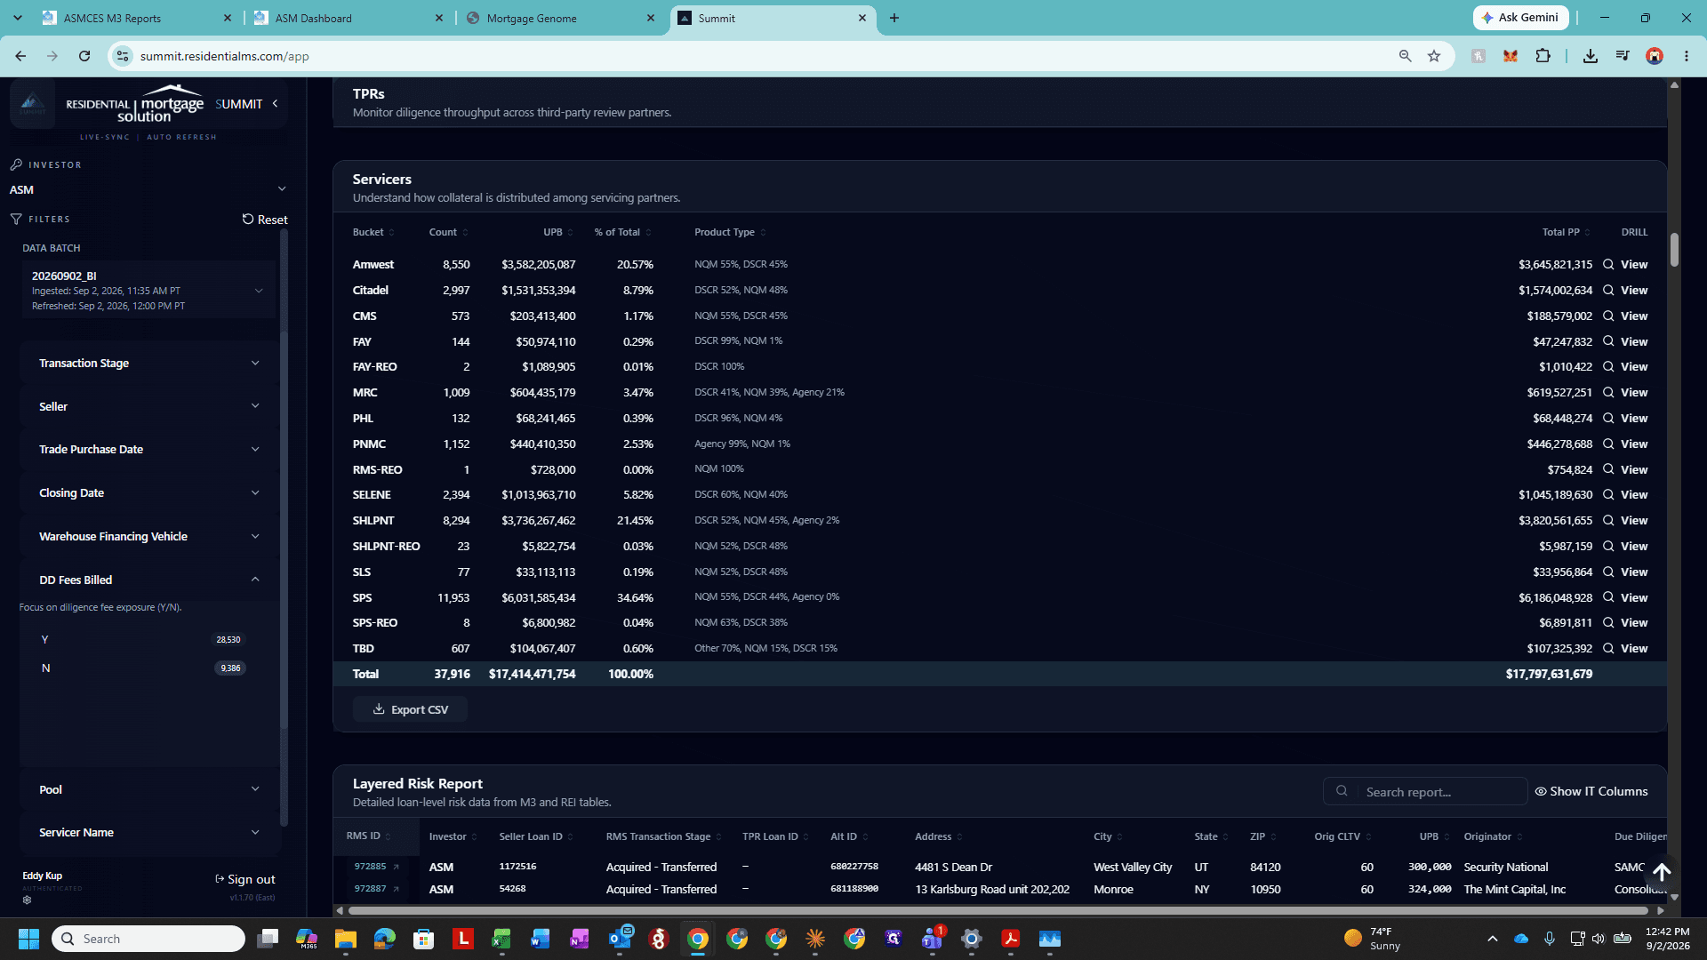Screen dimensions: 1707x960
Task: Expand the Transaction Stage filter
Action: [148, 364]
